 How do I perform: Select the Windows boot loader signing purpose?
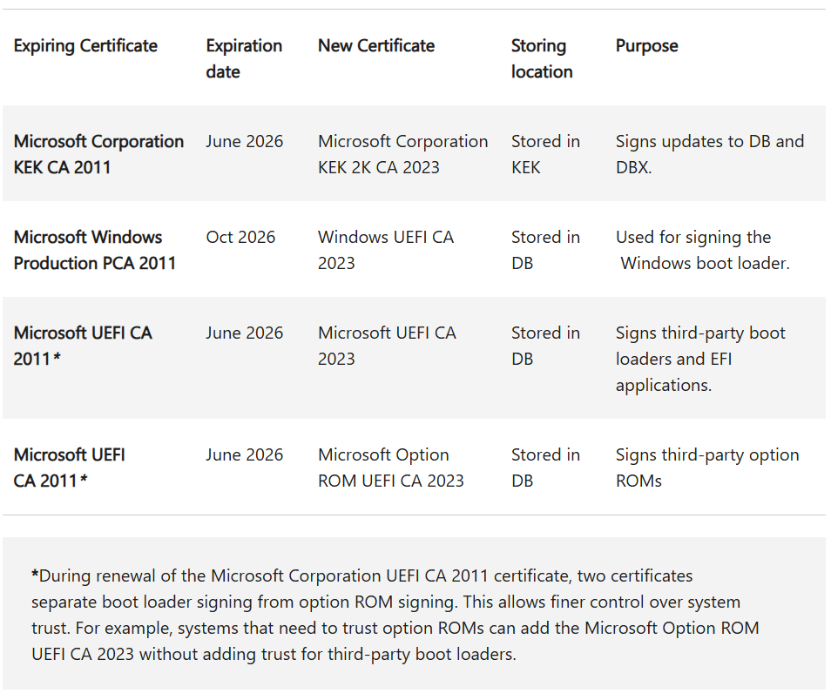point(702,250)
